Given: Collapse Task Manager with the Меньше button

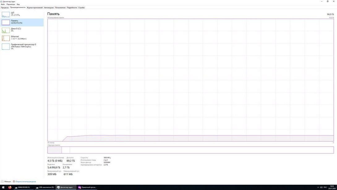Looking at the screenshot, I should pos(6,181).
